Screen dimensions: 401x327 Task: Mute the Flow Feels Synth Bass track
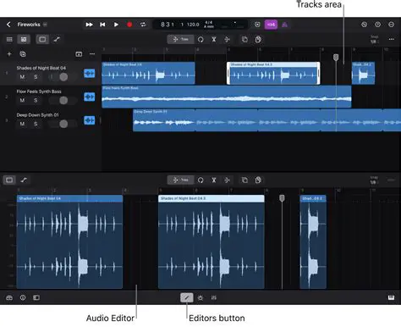[22, 100]
